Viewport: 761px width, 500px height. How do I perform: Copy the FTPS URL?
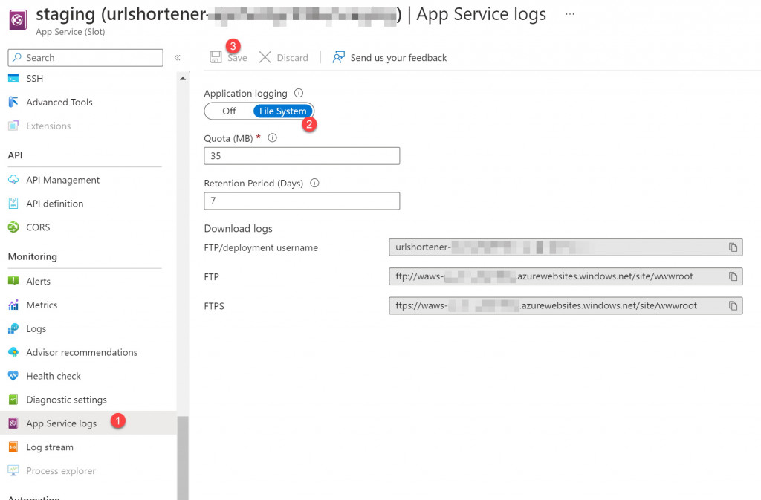[x=733, y=305]
